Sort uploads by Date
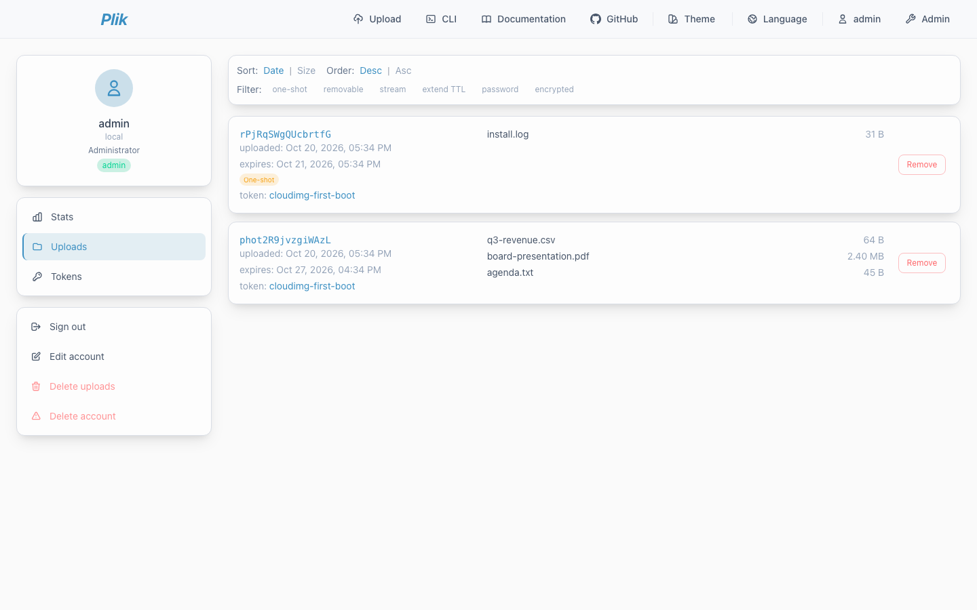 273,70
